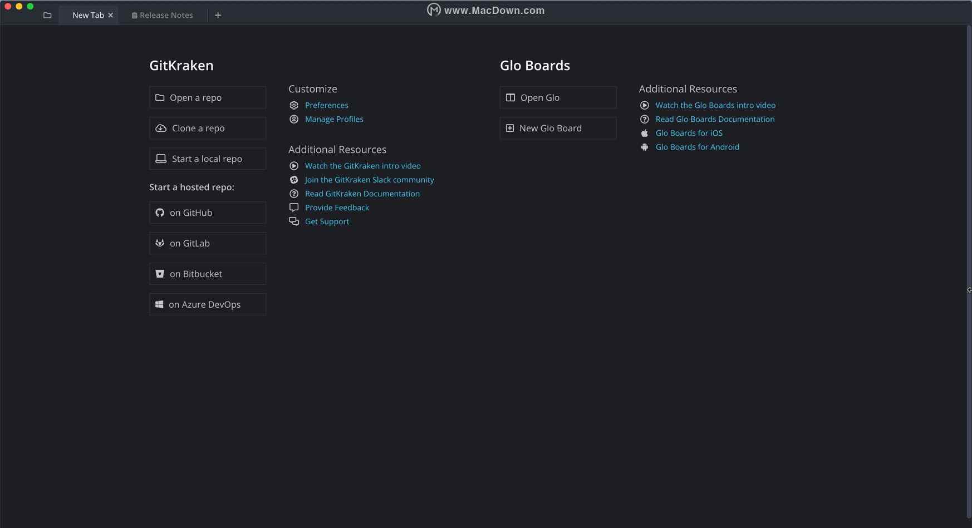Click the Apple icon beside Glo Boards for iOS
972x528 pixels.
(645, 133)
